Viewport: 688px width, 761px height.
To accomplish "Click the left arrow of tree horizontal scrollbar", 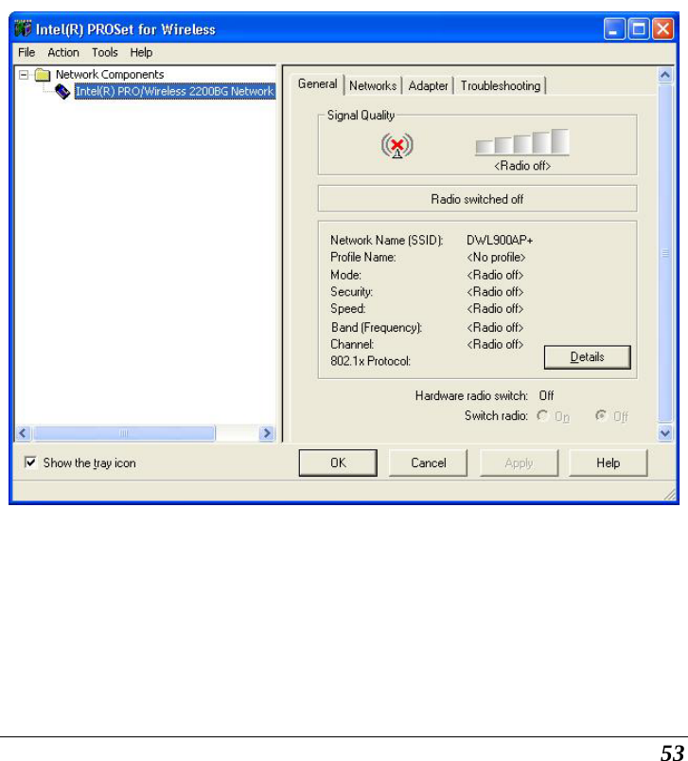I will [x=24, y=433].
